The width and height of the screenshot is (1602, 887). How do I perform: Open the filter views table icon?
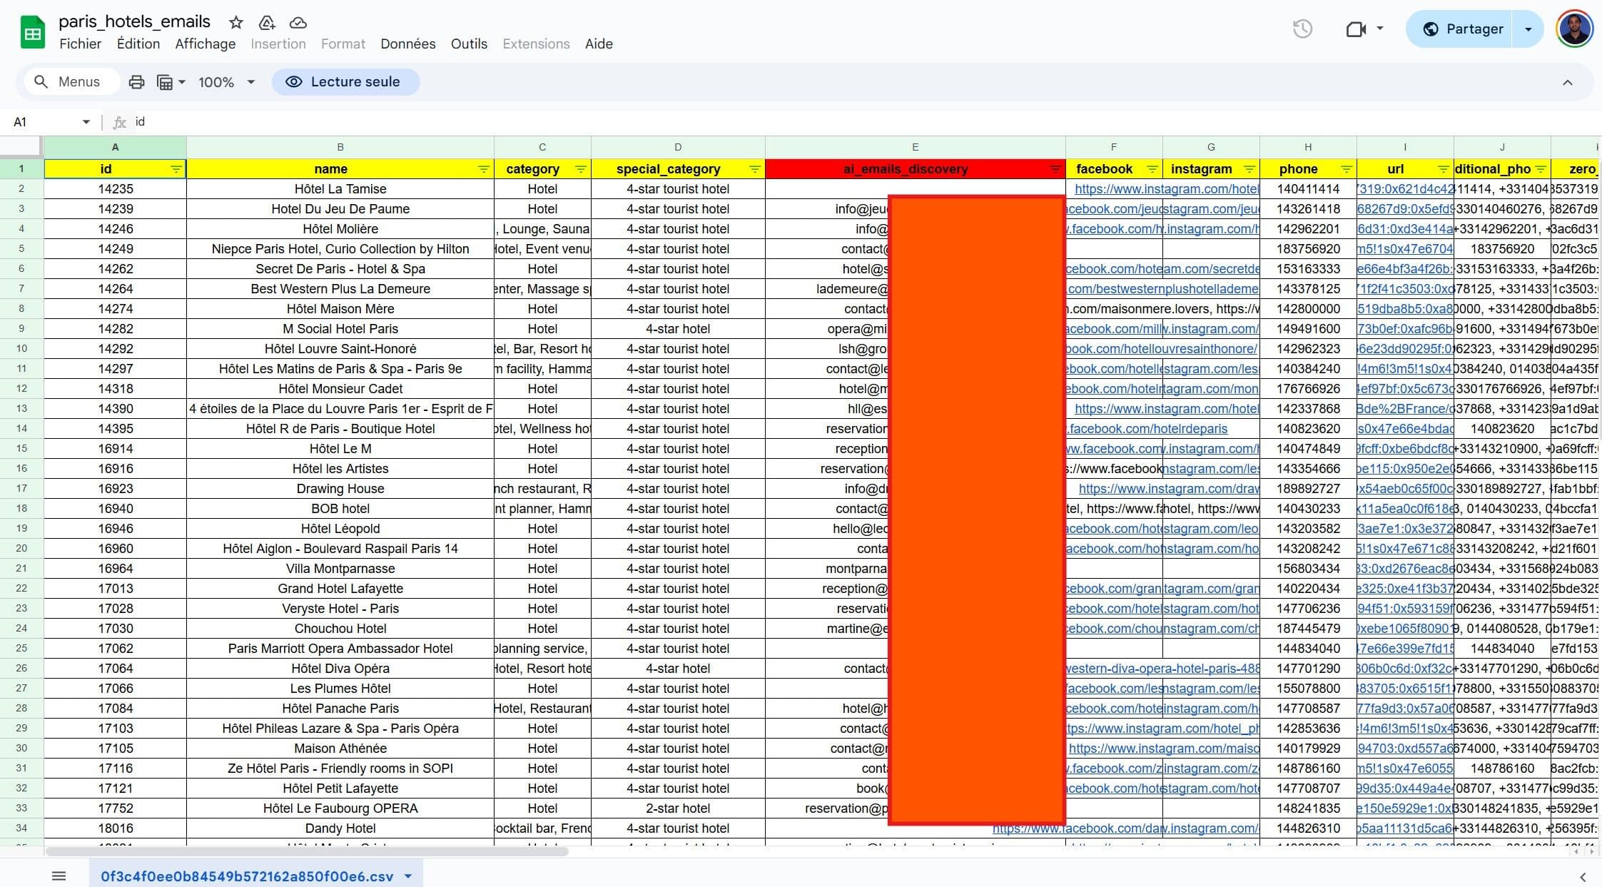tap(165, 82)
